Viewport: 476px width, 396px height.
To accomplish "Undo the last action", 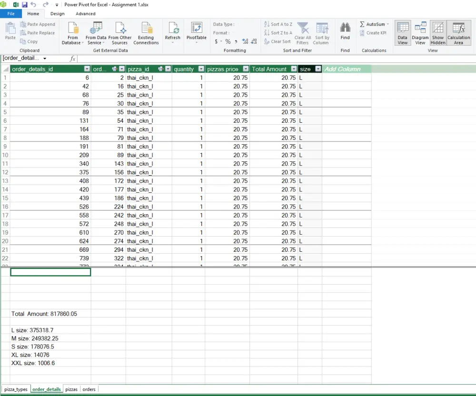I will point(34,5).
